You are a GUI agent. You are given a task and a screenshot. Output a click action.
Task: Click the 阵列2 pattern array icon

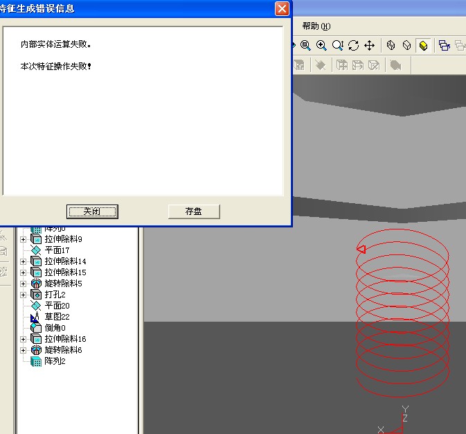click(x=36, y=361)
